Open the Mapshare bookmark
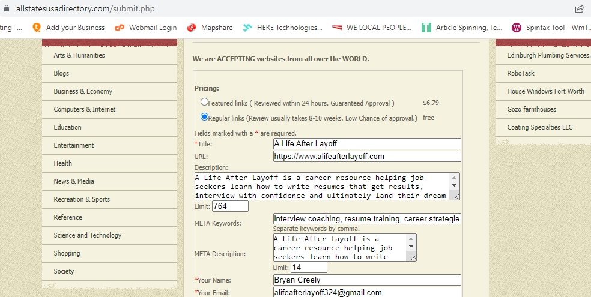 [x=210, y=28]
